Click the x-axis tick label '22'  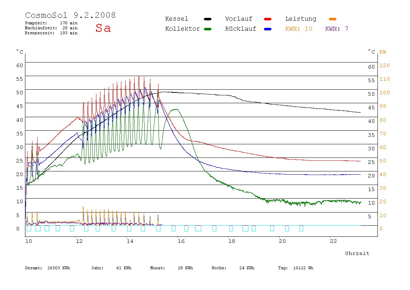tap(333, 241)
